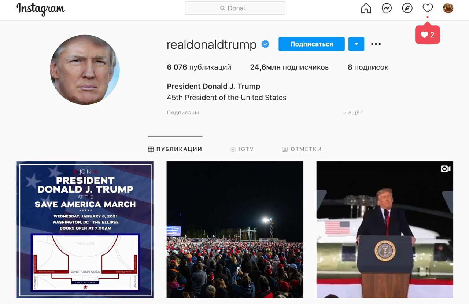Open the 24,6млн подписчиков list
The image size is (469, 304).
tap(289, 67)
